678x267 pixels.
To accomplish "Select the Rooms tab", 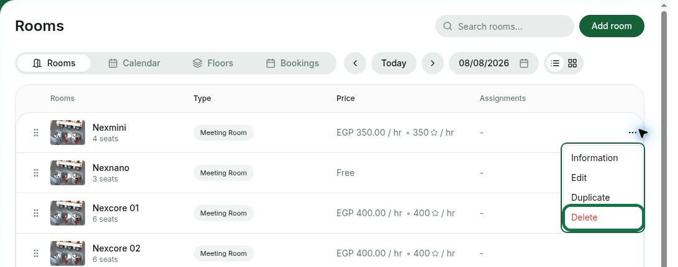I will (54, 63).
